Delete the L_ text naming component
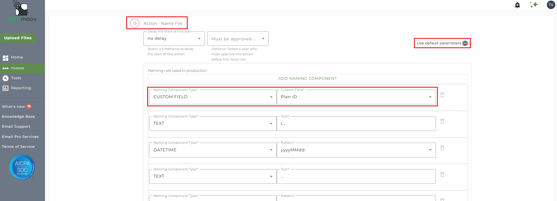 tap(442, 121)
